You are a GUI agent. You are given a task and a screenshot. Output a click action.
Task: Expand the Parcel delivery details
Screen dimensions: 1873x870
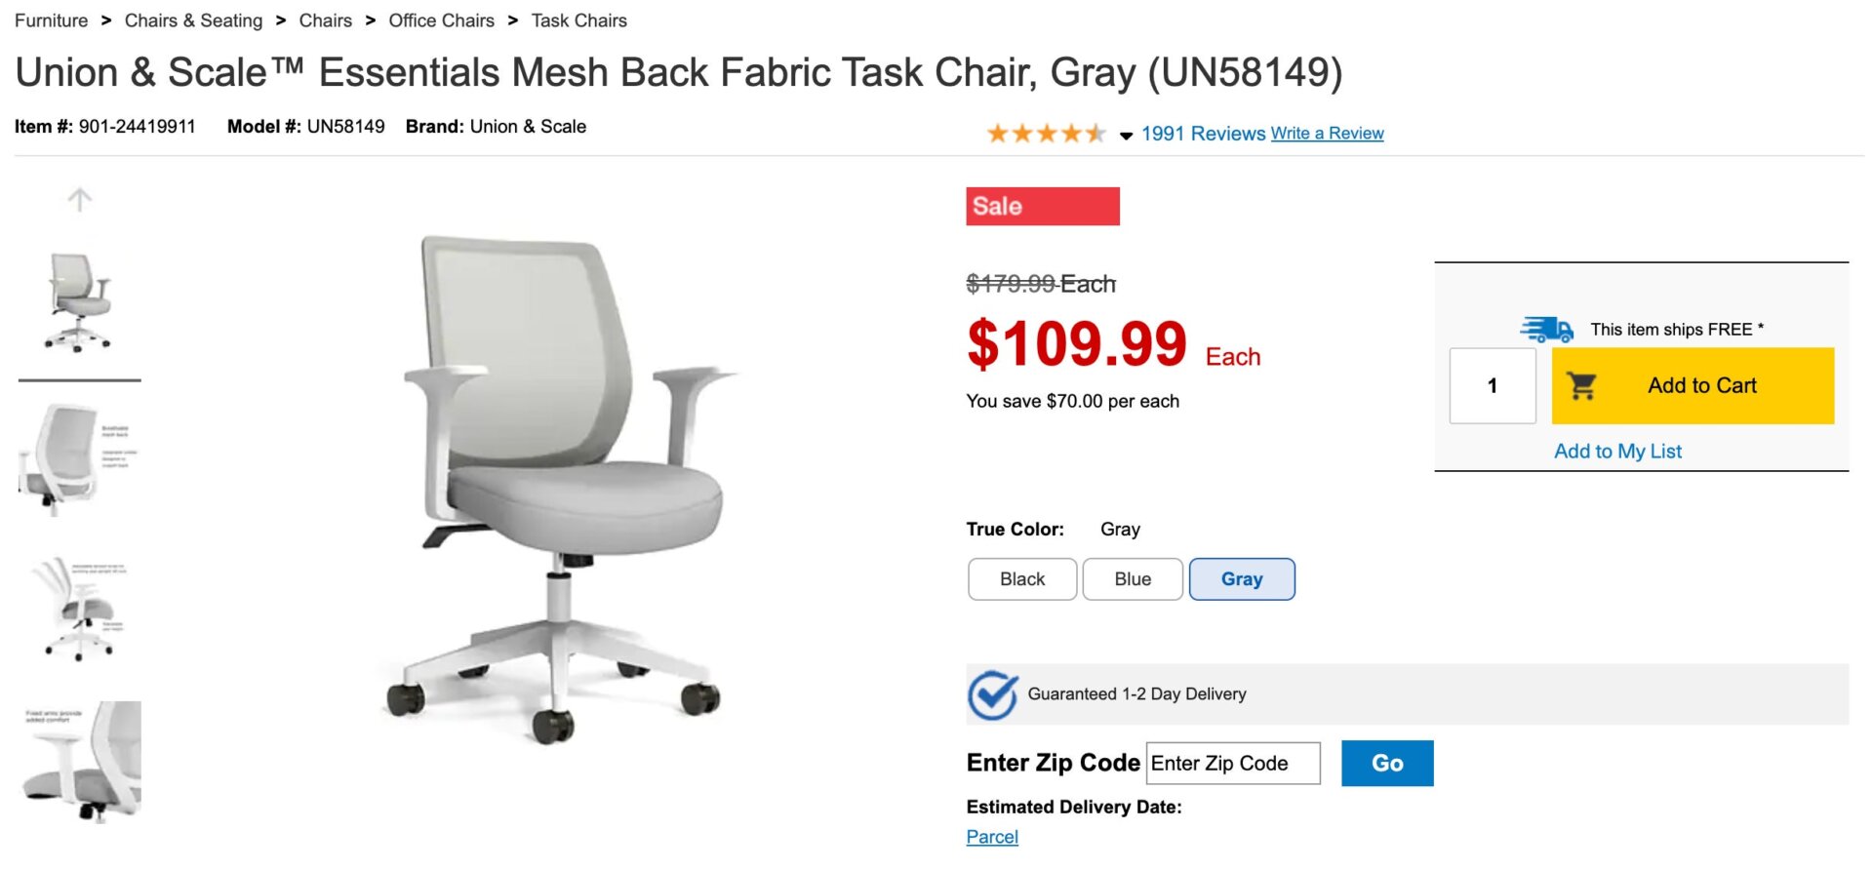(x=991, y=837)
